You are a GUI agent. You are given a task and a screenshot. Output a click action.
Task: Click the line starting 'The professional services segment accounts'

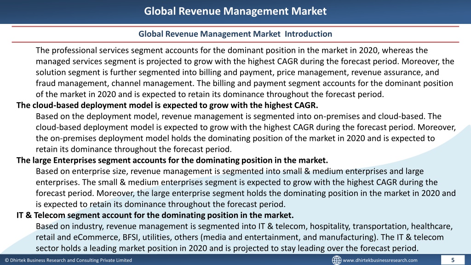click(232, 51)
